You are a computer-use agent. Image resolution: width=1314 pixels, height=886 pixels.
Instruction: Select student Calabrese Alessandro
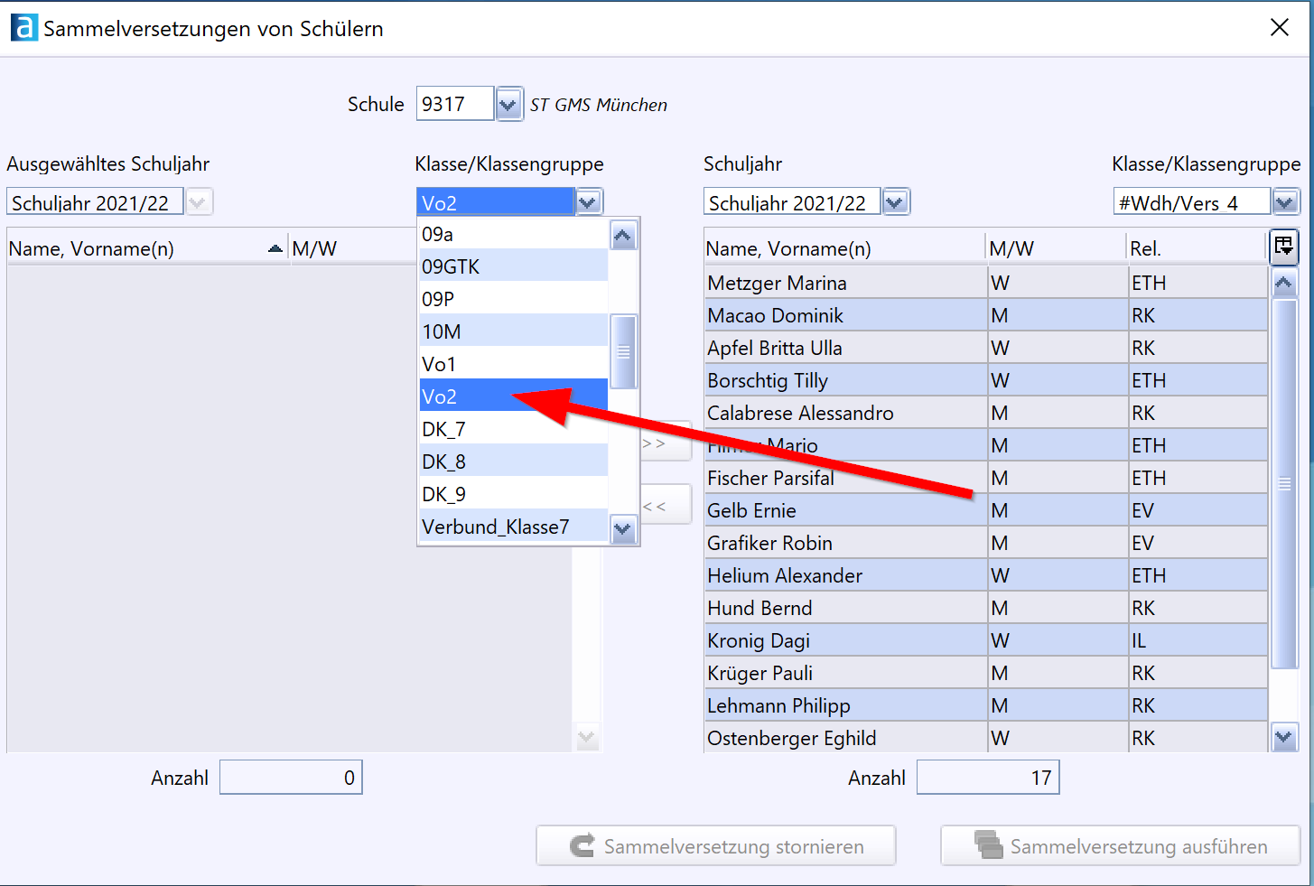pyautogui.click(x=986, y=413)
